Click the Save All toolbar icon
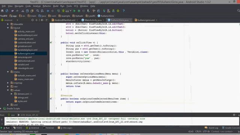240x135 pixels. (2, 11)
